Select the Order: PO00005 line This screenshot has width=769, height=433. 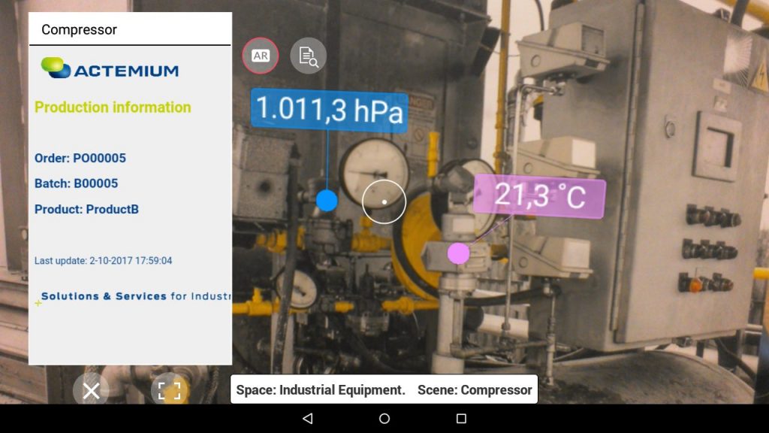click(x=80, y=158)
